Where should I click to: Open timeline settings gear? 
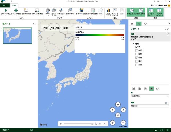(100, 124)
